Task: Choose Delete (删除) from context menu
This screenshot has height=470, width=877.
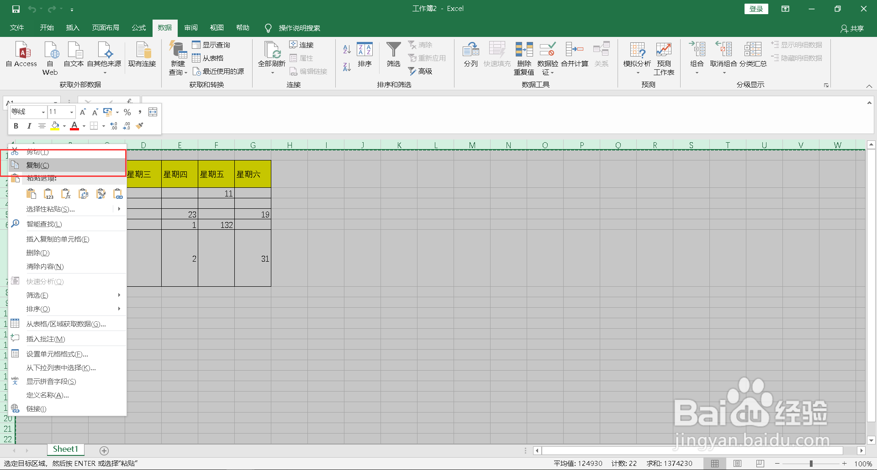Action: click(67, 253)
